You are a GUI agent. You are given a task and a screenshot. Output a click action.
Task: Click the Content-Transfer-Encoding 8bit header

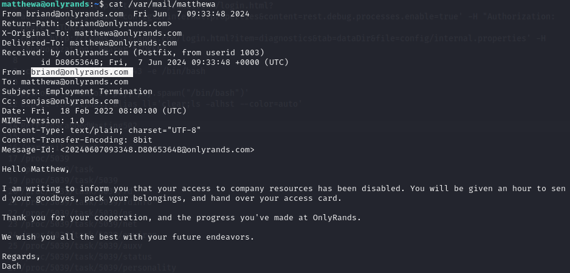[x=77, y=140]
